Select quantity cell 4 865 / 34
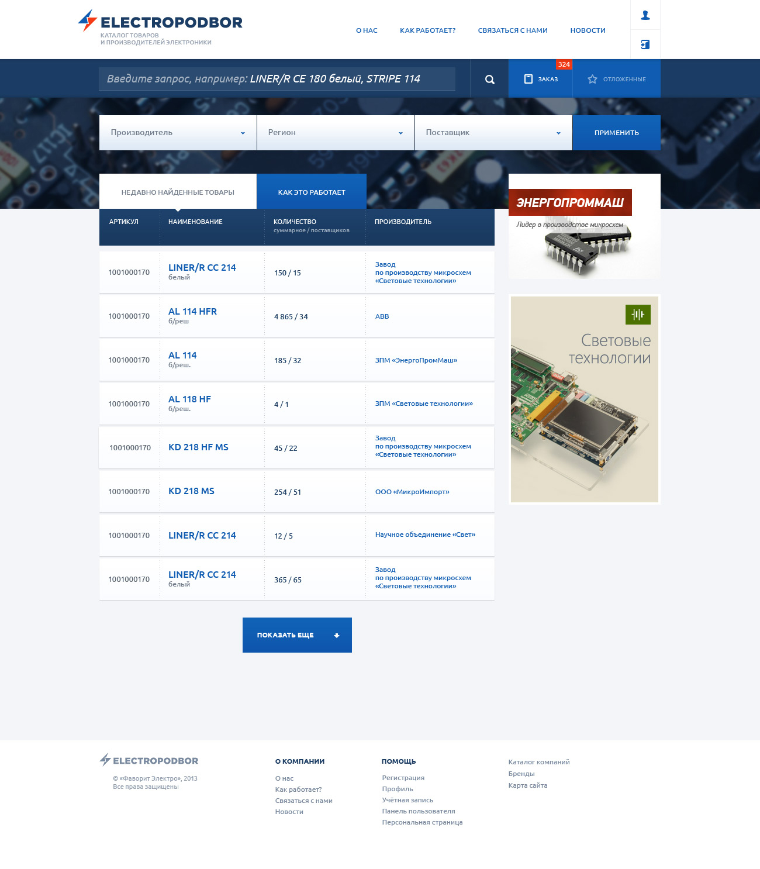 tap(291, 317)
